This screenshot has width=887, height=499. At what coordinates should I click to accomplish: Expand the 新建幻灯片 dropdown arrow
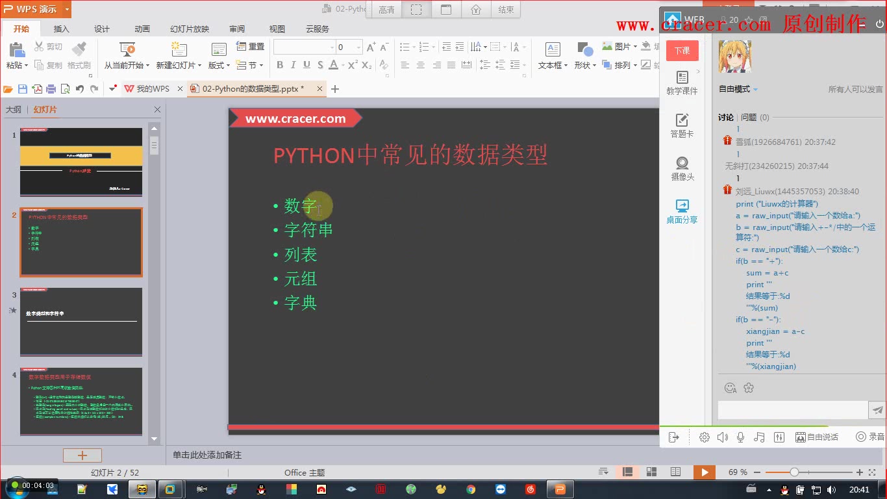point(199,66)
